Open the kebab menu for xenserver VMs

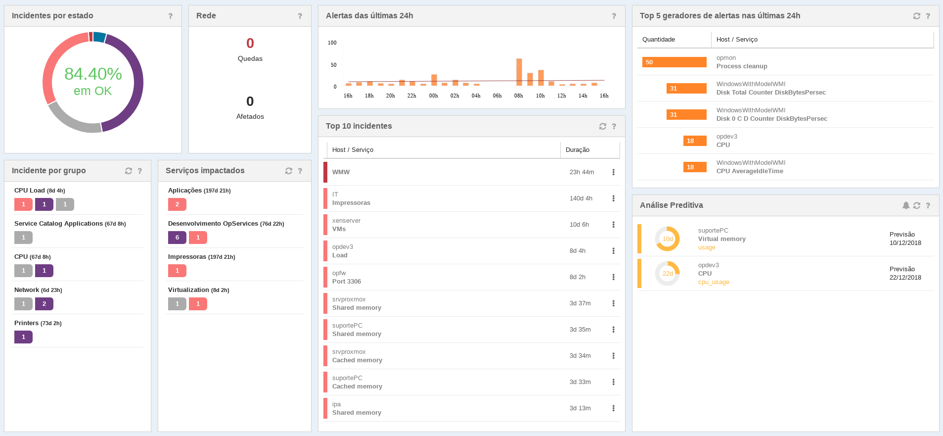[613, 225]
